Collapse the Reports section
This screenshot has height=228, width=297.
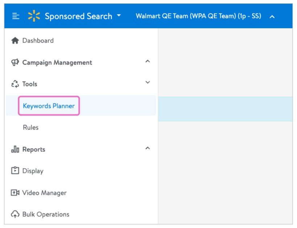tap(148, 148)
